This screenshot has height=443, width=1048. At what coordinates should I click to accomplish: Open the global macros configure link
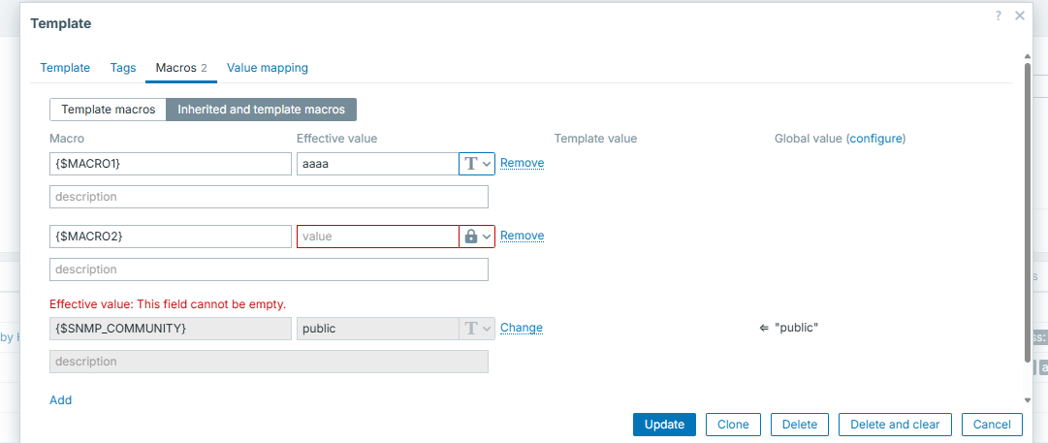876,139
